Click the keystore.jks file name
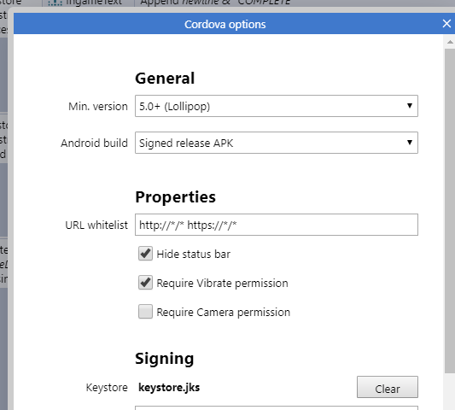Screen dimensions: 455x410 169,387
